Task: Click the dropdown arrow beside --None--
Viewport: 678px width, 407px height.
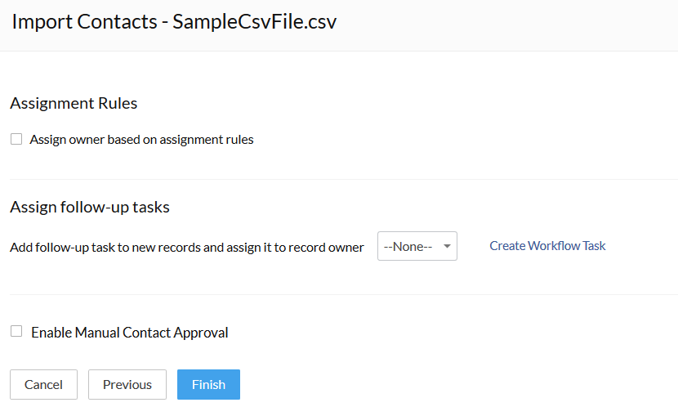Action: coord(447,246)
